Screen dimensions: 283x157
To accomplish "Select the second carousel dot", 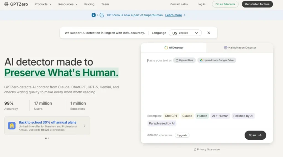I will (48, 138).
